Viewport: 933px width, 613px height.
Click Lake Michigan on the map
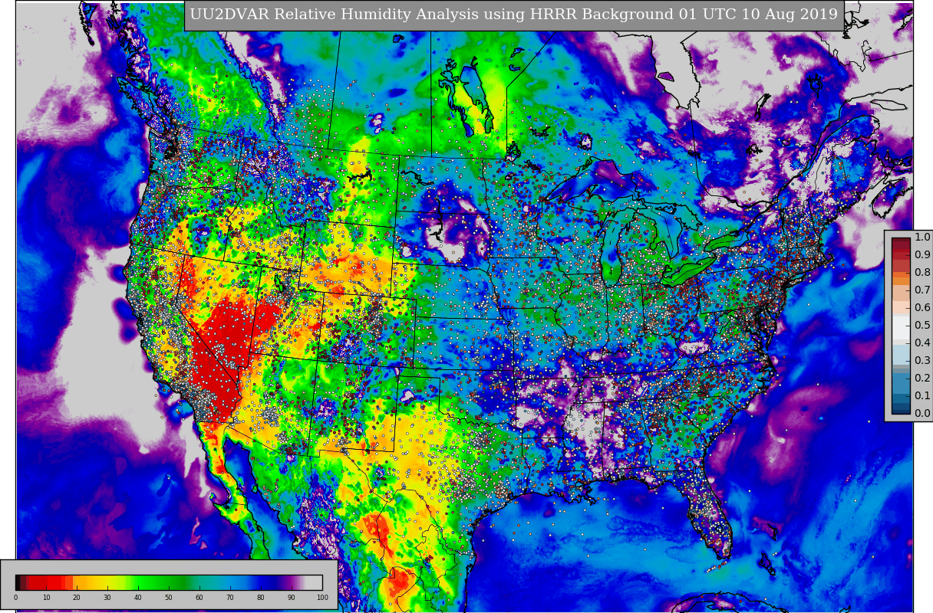pos(611,249)
